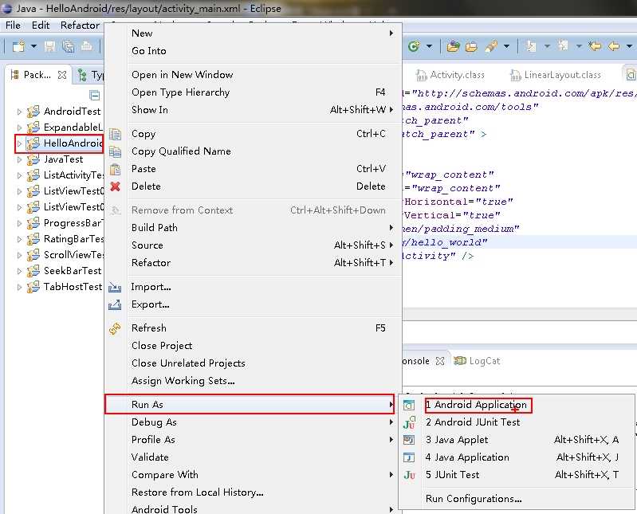The height and width of the screenshot is (514, 637).
Task: Click the New wizard toolbar icon
Action: (x=18, y=47)
